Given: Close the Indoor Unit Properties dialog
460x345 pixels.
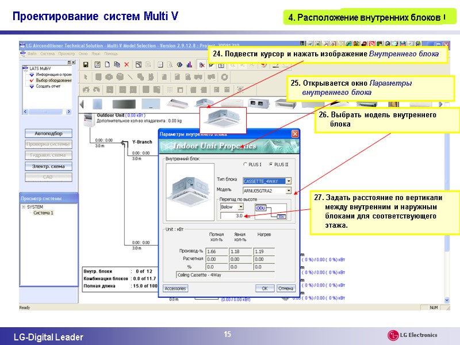Looking at the screenshot, I should 294,134.
